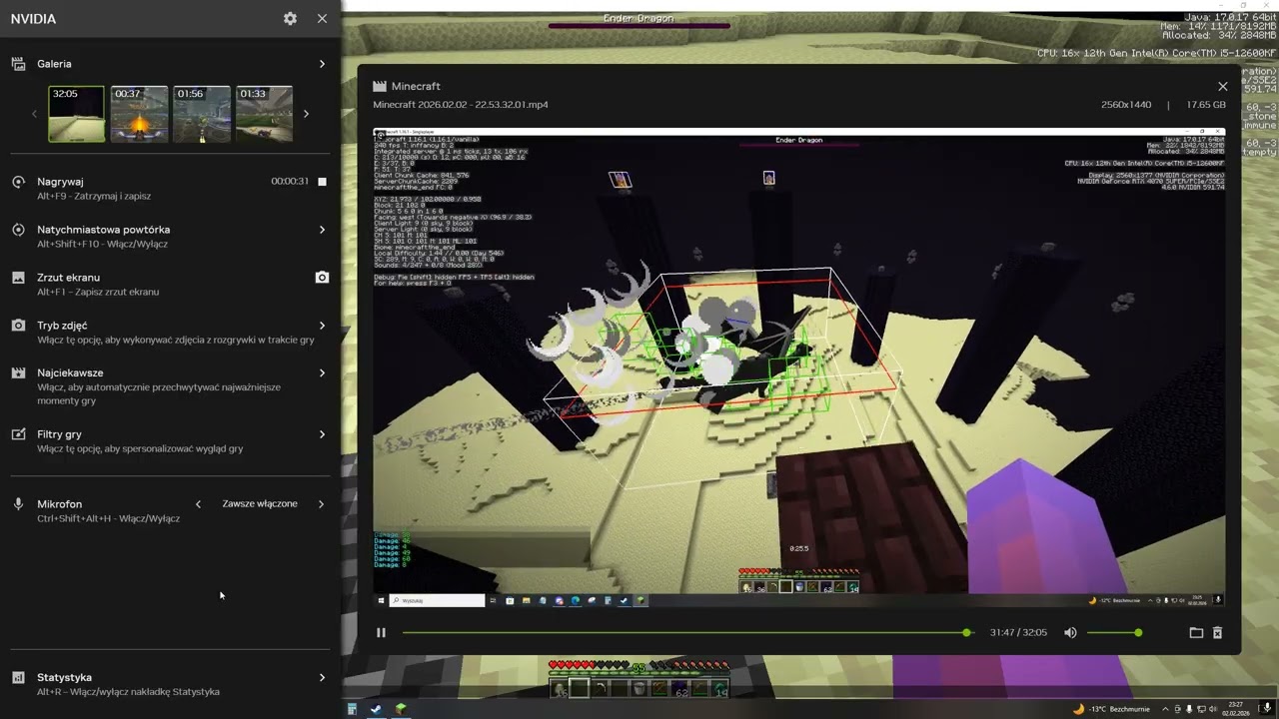
Task: Open the Steam taskbar icon
Action: (376, 709)
